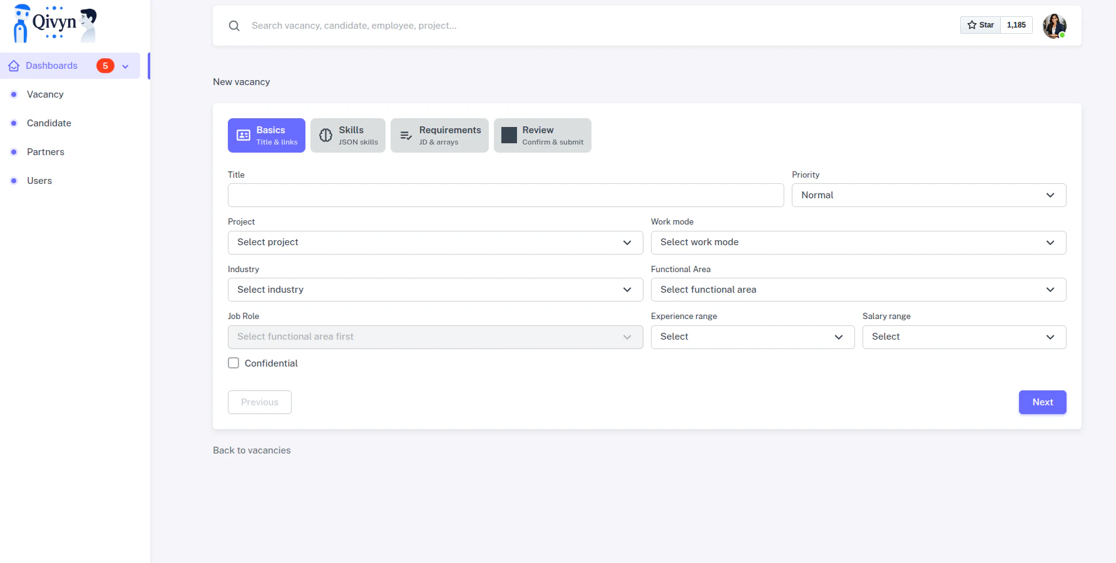The width and height of the screenshot is (1116, 563).
Task: Follow the Back to vacancies link
Action: (x=252, y=450)
